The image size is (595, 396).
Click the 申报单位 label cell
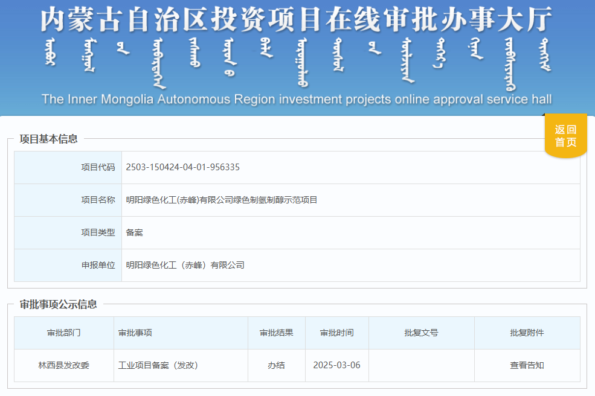(68, 265)
